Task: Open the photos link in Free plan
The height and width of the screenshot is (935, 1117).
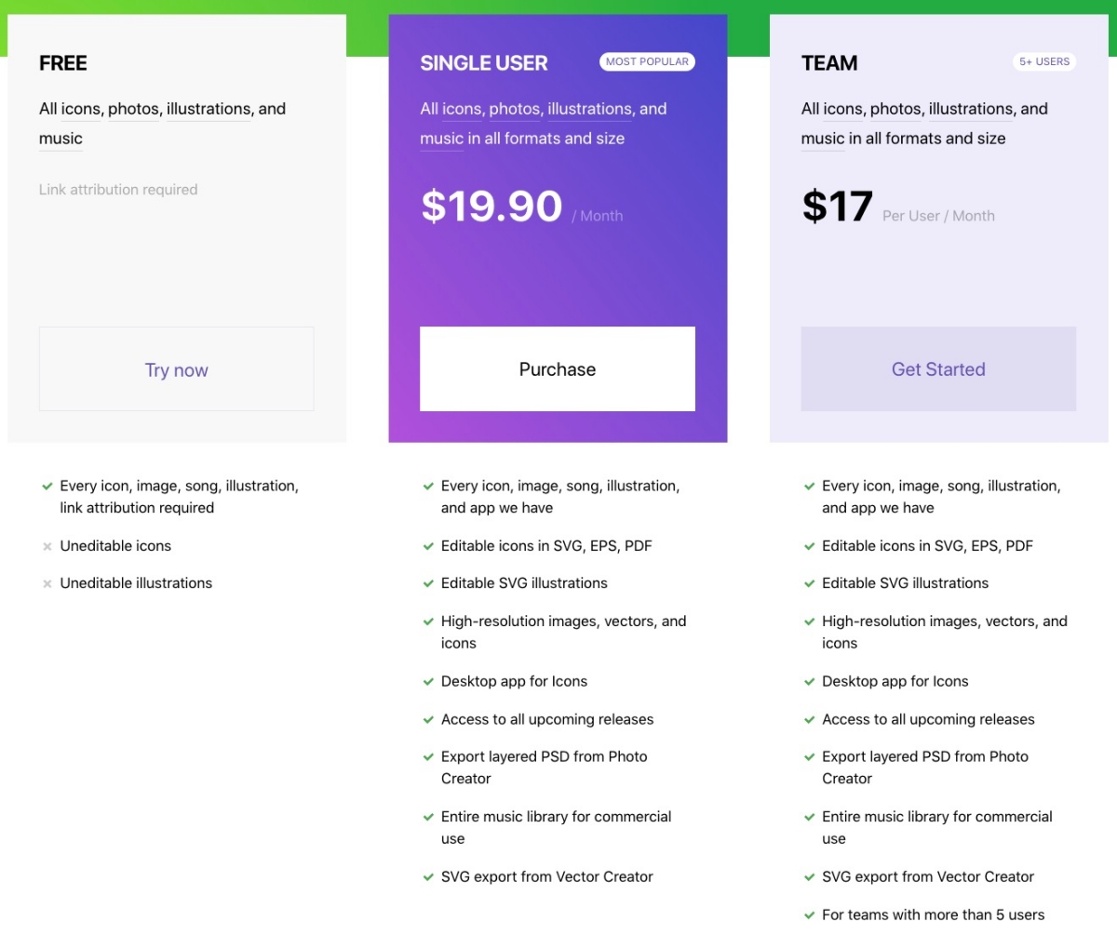Action: (133, 109)
